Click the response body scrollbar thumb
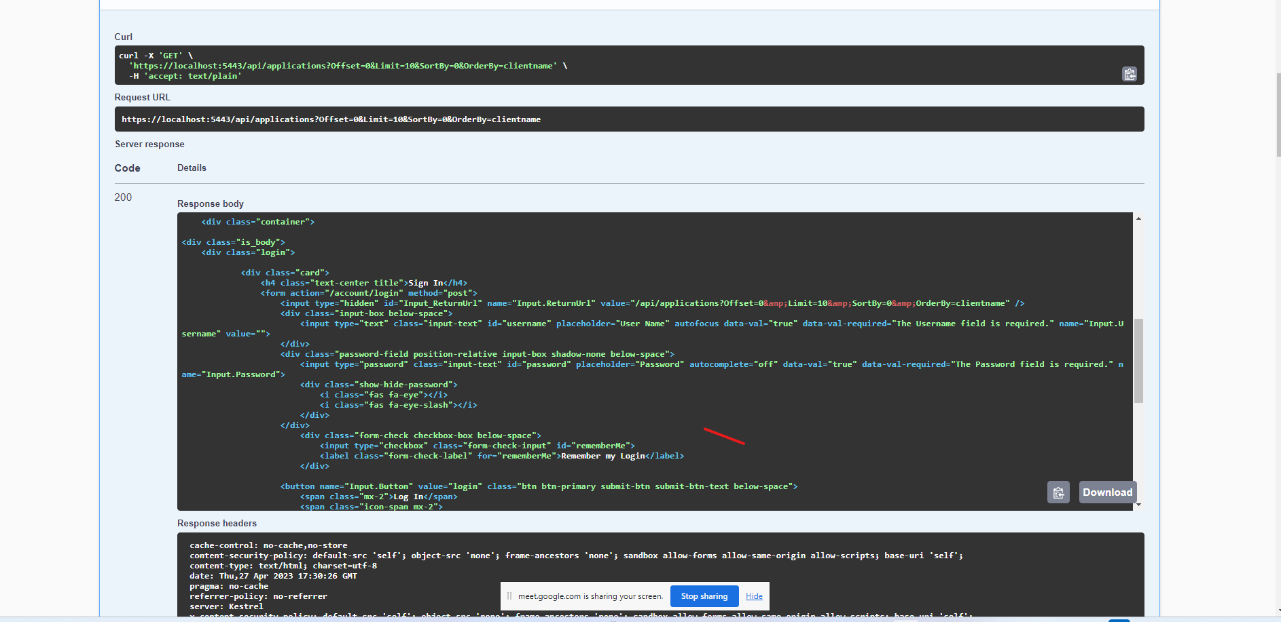The width and height of the screenshot is (1281, 622). (1138, 361)
